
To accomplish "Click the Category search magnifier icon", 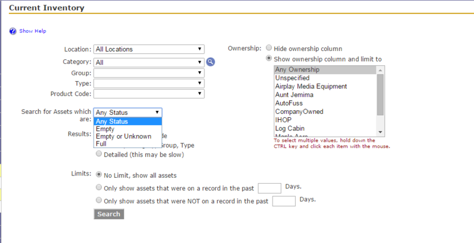I will [x=210, y=62].
